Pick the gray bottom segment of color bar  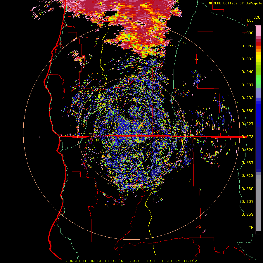258,203
